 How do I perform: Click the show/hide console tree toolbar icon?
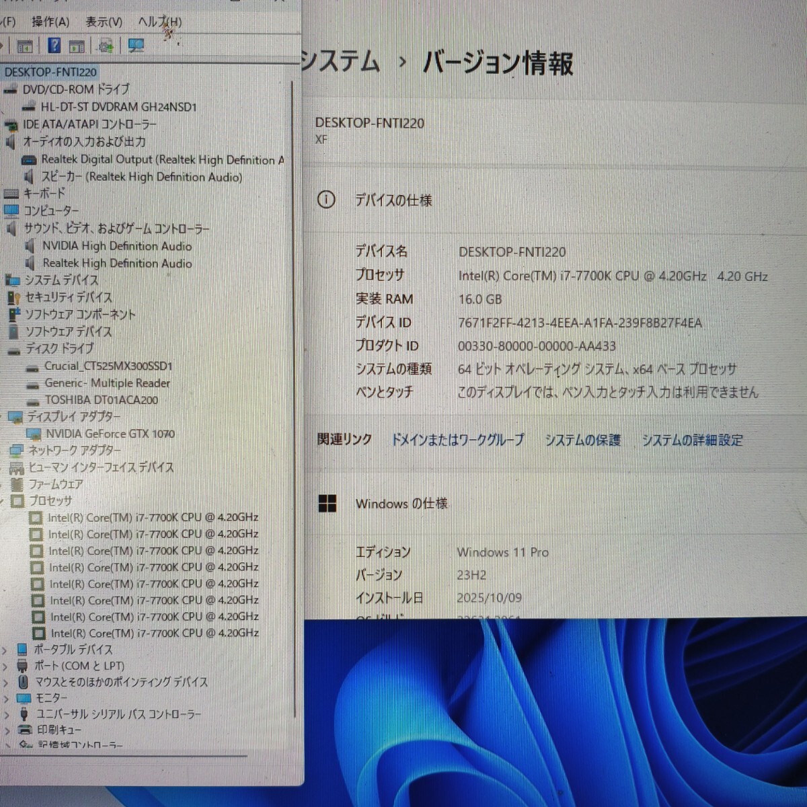pos(25,46)
